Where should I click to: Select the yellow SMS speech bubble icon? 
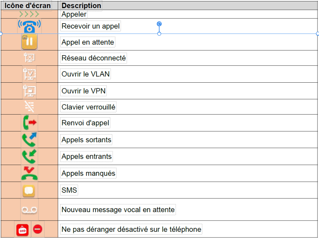[x=29, y=190]
